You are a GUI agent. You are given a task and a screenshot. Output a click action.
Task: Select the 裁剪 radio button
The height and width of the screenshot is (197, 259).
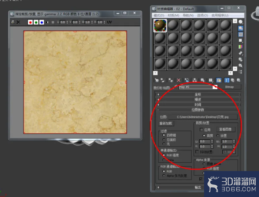coord(204,136)
